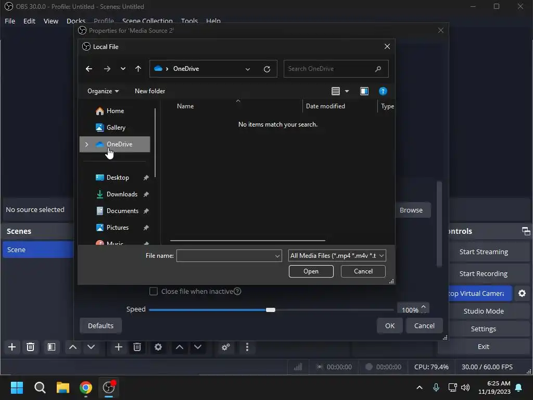Confirm Media Source properties with OK
The image size is (533, 400).
[390, 326]
